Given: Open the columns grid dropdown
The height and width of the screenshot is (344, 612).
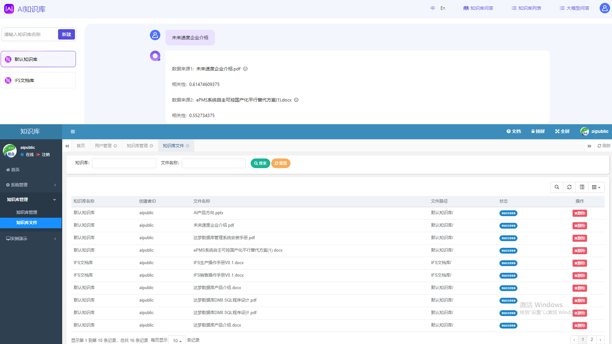Looking at the screenshot, I should point(596,187).
